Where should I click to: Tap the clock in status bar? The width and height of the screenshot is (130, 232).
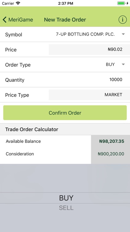tap(66, 3)
